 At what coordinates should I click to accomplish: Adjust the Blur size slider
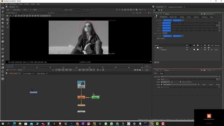point(193,79)
